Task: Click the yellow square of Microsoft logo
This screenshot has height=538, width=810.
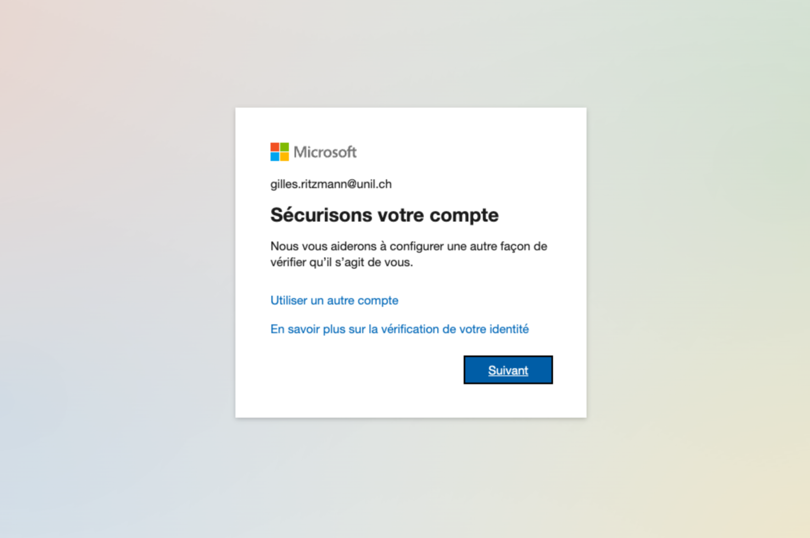Action: (x=284, y=157)
